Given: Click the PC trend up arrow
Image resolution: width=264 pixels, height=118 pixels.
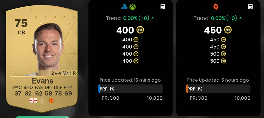Looking at the screenshot, I should (x=240, y=18).
